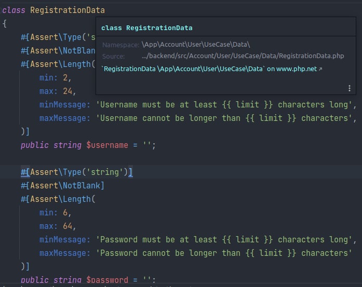Click the first Assert\Type attribute partially hidden
The height and width of the screenshot is (287, 362).
click(58, 37)
